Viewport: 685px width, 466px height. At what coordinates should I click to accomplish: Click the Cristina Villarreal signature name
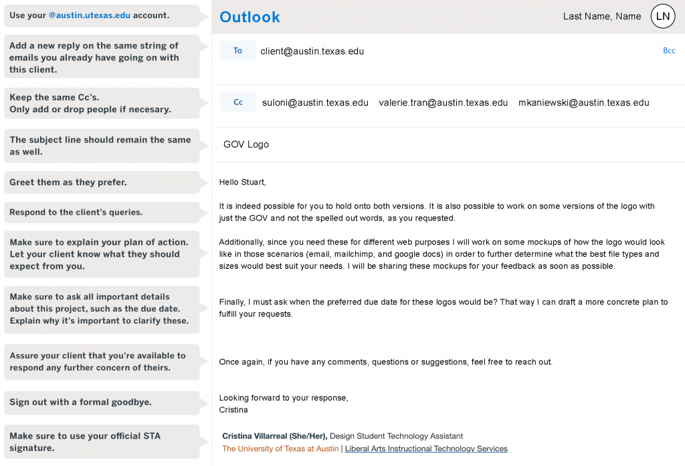pos(274,436)
